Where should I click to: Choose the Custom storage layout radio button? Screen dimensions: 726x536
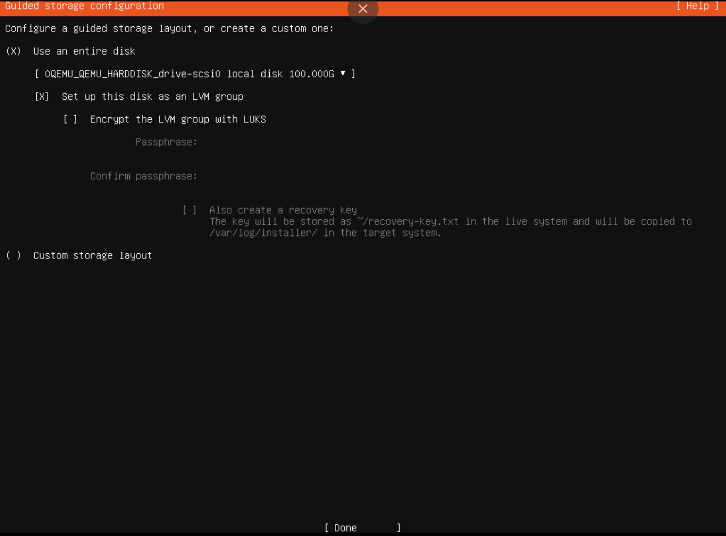[14, 255]
